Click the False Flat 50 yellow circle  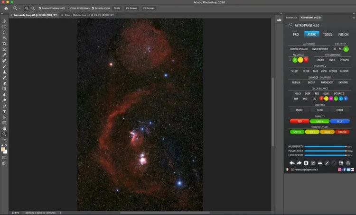point(300,60)
